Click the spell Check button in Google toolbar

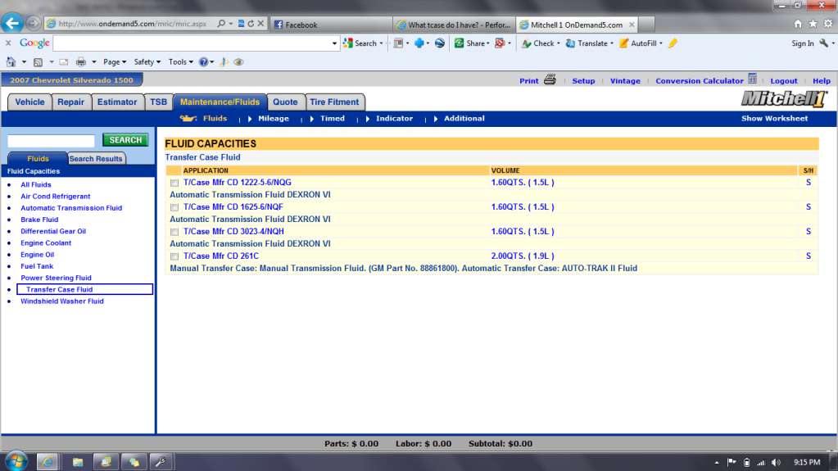[x=538, y=43]
